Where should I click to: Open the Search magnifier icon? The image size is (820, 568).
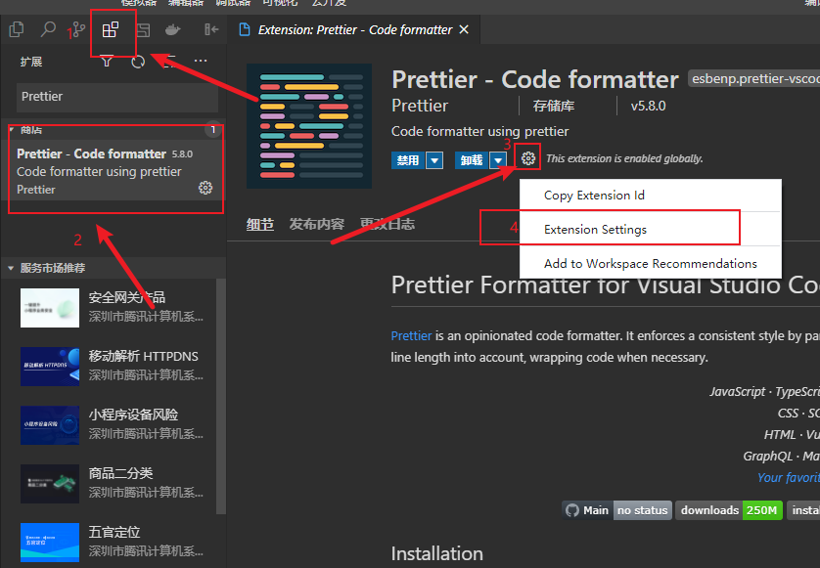pos(48,29)
